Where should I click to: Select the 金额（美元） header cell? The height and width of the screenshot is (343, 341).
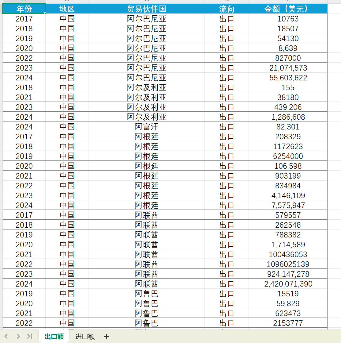[x=288, y=9]
